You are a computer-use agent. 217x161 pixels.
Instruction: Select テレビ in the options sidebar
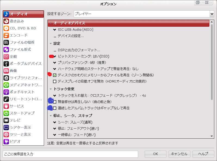[15, 120]
